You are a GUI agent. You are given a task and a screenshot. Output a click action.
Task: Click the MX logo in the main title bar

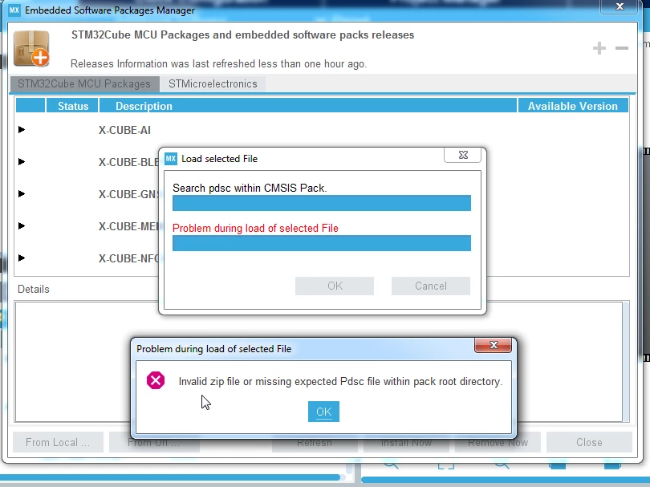coord(14,10)
